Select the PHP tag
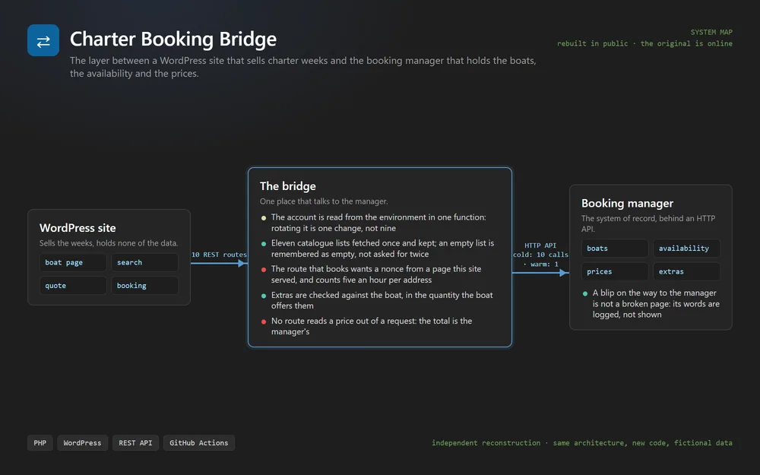760x475 pixels. click(x=40, y=442)
